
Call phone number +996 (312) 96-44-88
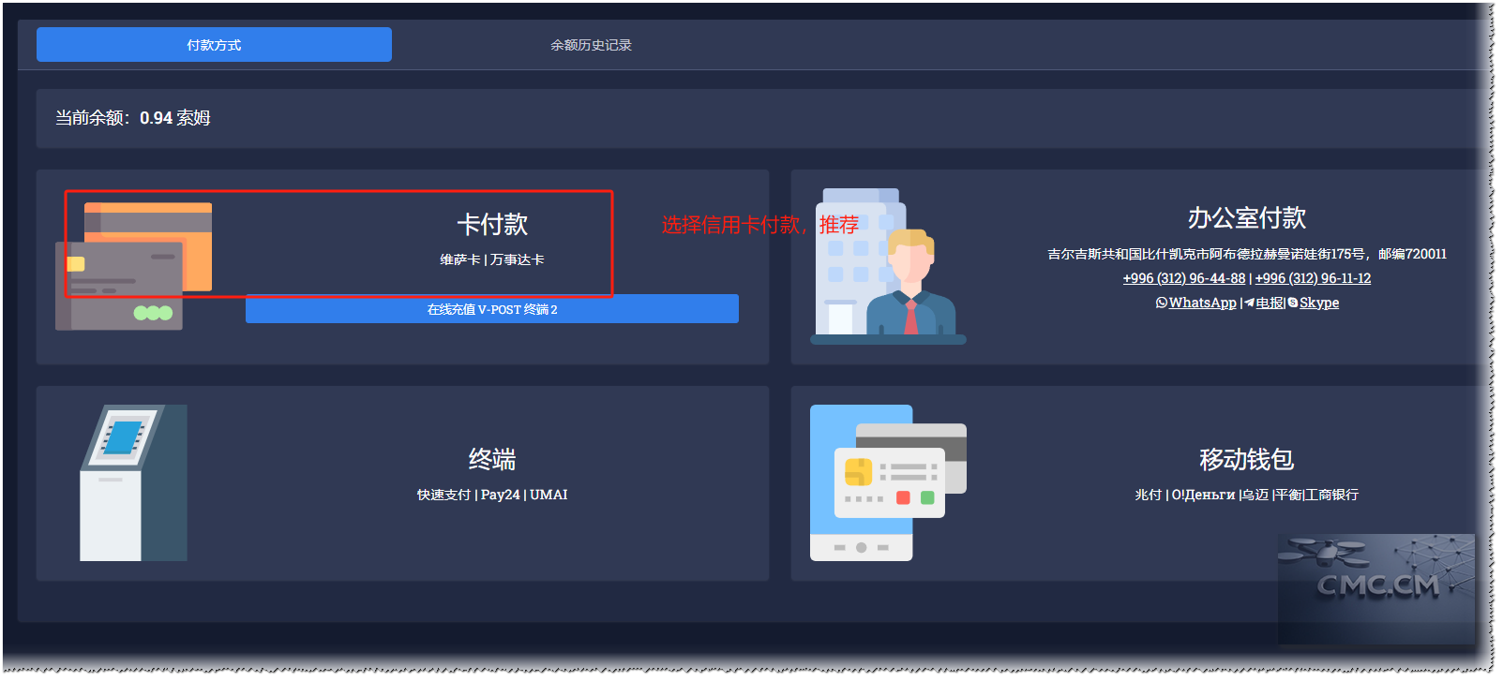1184,278
